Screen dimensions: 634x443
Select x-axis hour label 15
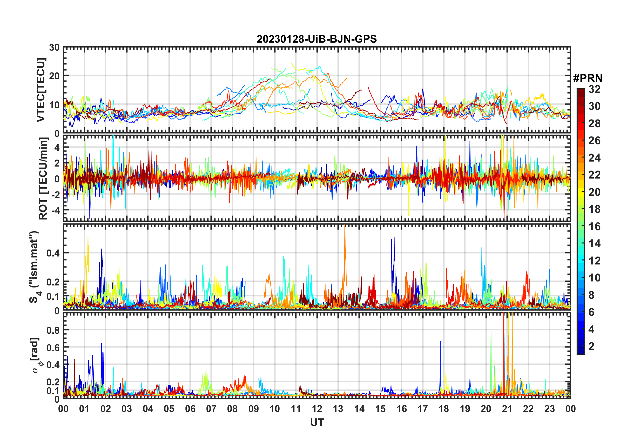tap(380, 409)
